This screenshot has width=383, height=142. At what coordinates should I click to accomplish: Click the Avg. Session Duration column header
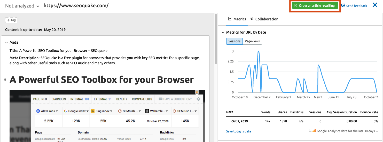pyautogui.click(x=341, y=112)
